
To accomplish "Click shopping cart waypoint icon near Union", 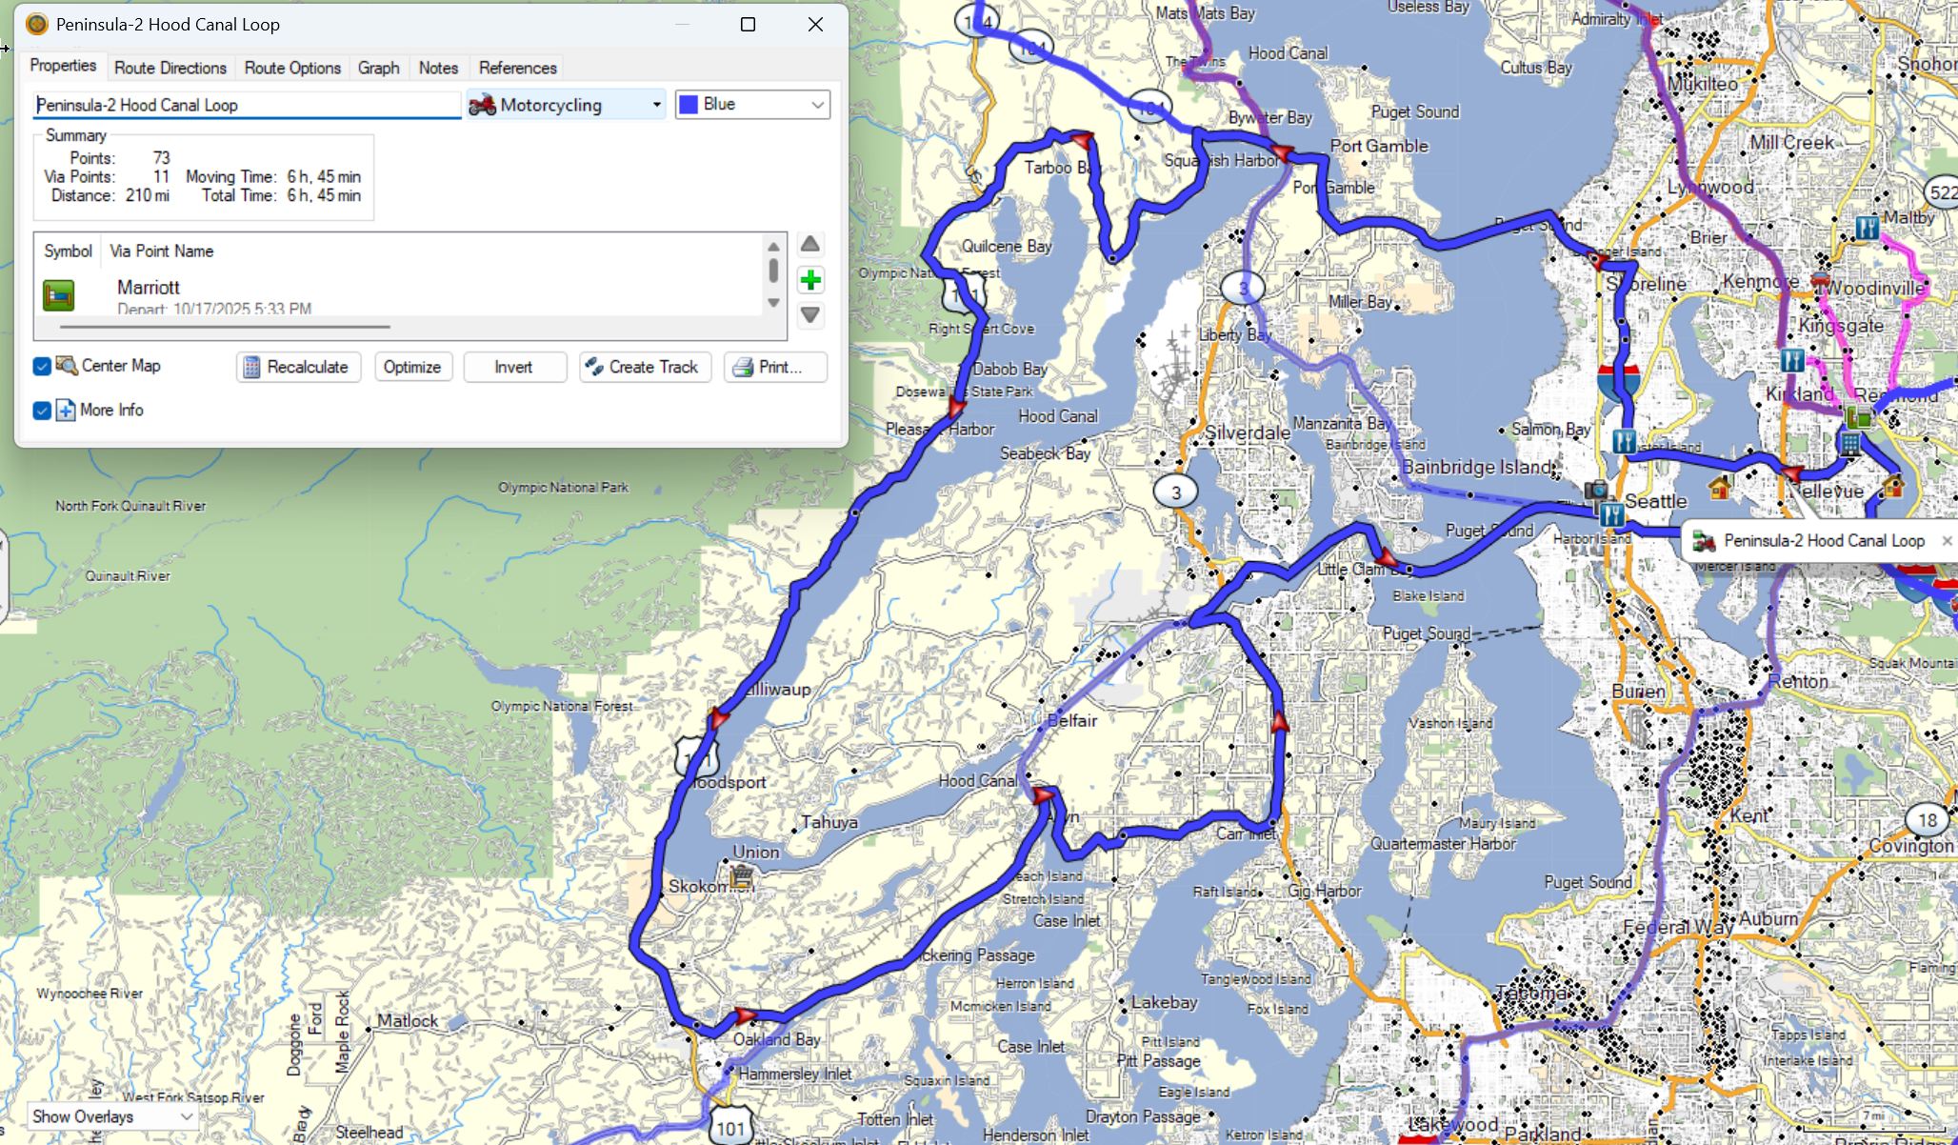I will click(741, 874).
